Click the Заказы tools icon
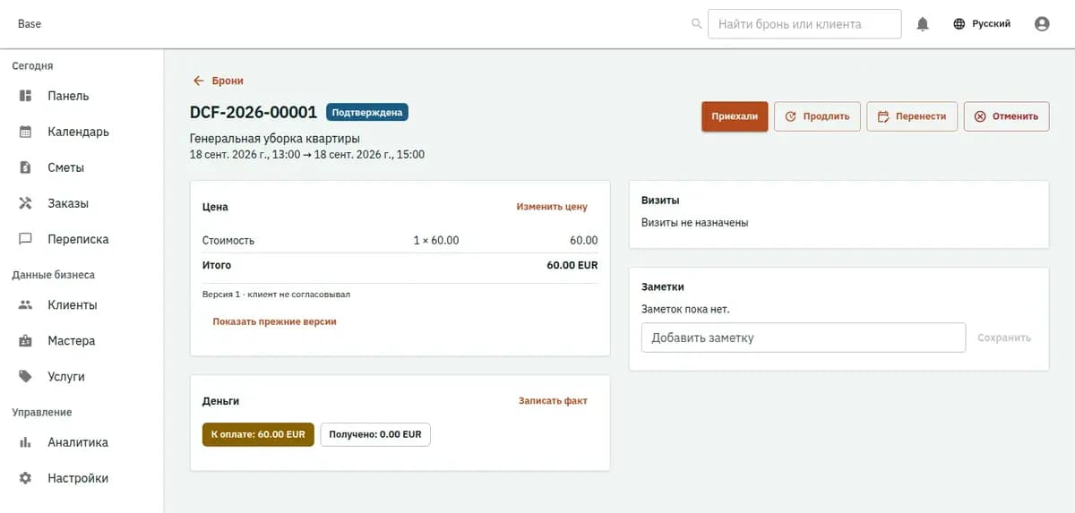Image resolution: width=1075 pixels, height=513 pixels. tap(26, 203)
